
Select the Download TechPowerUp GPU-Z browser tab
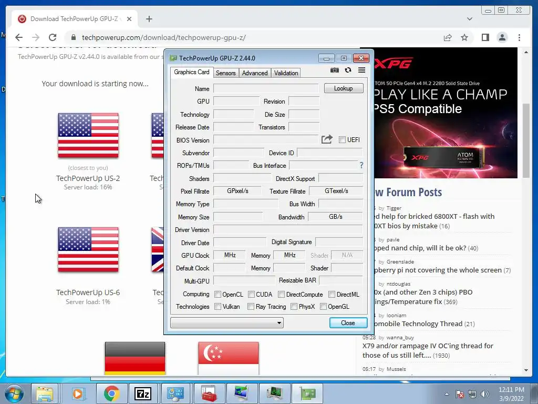74,19
